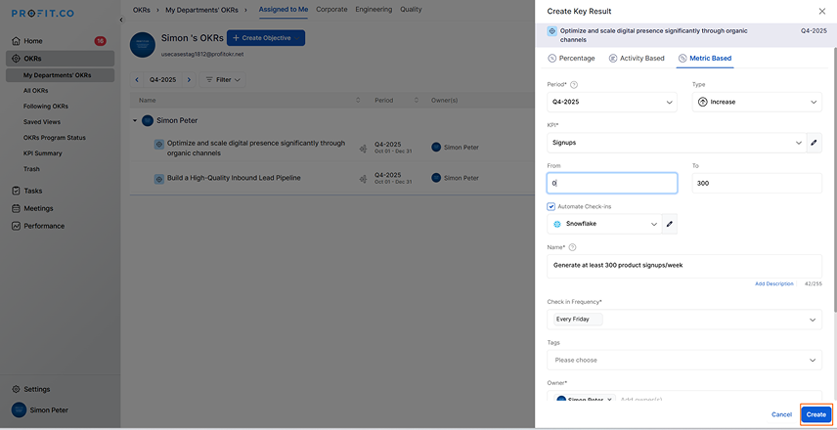Image resolution: width=837 pixels, height=430 pixels.
Task: Click the panel vertical scrollbar
Action: [x=834, y=179]
